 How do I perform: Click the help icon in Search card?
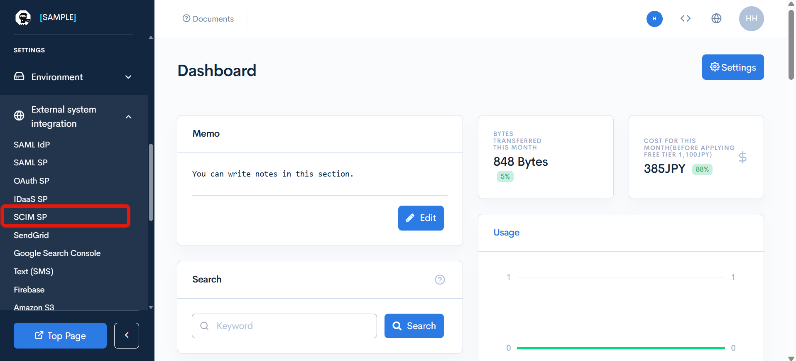point(439,280)
